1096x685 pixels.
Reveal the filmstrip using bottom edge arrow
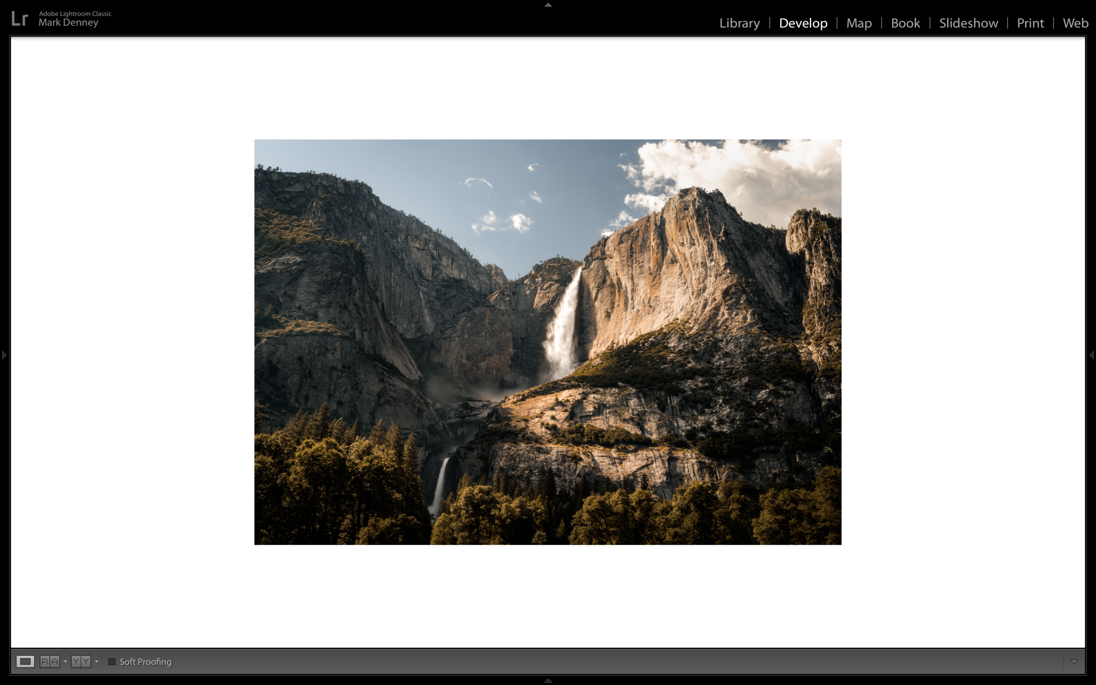pos(548,681)
